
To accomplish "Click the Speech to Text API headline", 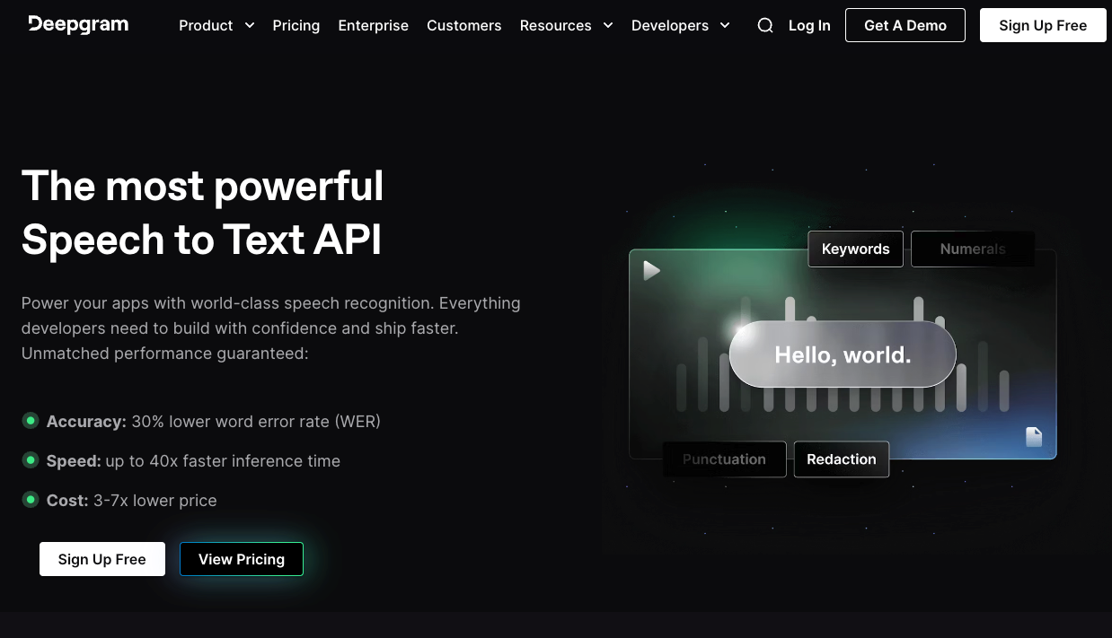I will tap(202, 240).
